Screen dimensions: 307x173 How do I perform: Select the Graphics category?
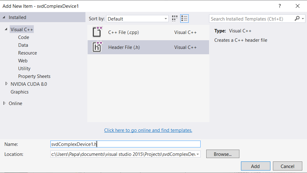coord(19,92)
